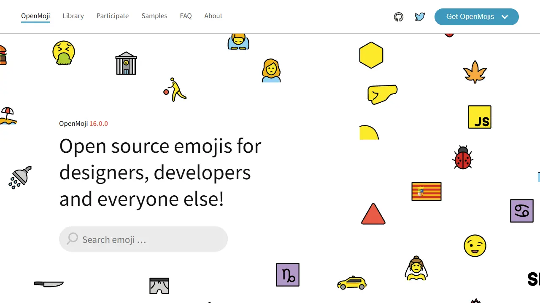Screen dimensions: 540x303
Task: Select the yellow pointing fist emoji
Action: [382, 94]
